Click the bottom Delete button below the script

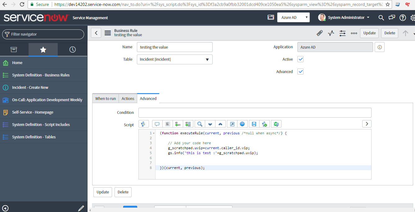click(x=123, y=192)
